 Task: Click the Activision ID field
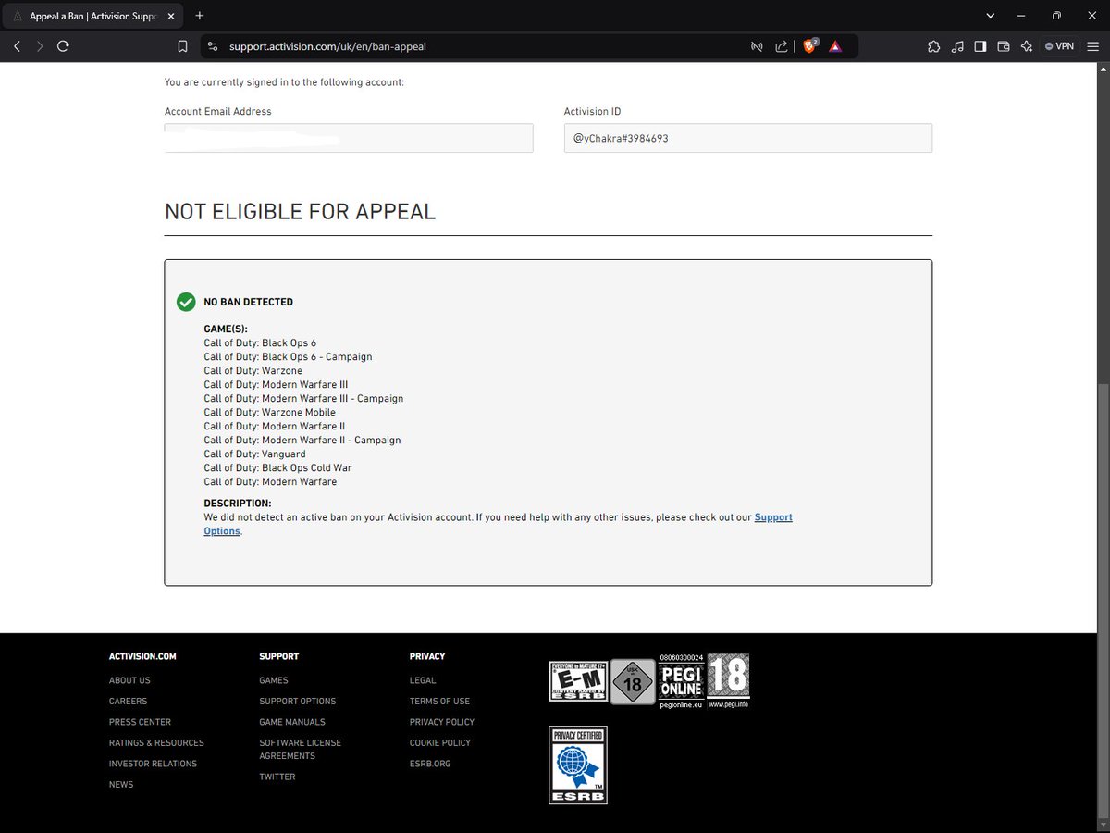click(x=748, y=138)
